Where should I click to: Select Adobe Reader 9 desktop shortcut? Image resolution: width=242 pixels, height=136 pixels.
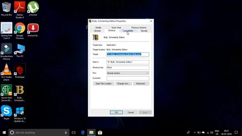[20, 10]
